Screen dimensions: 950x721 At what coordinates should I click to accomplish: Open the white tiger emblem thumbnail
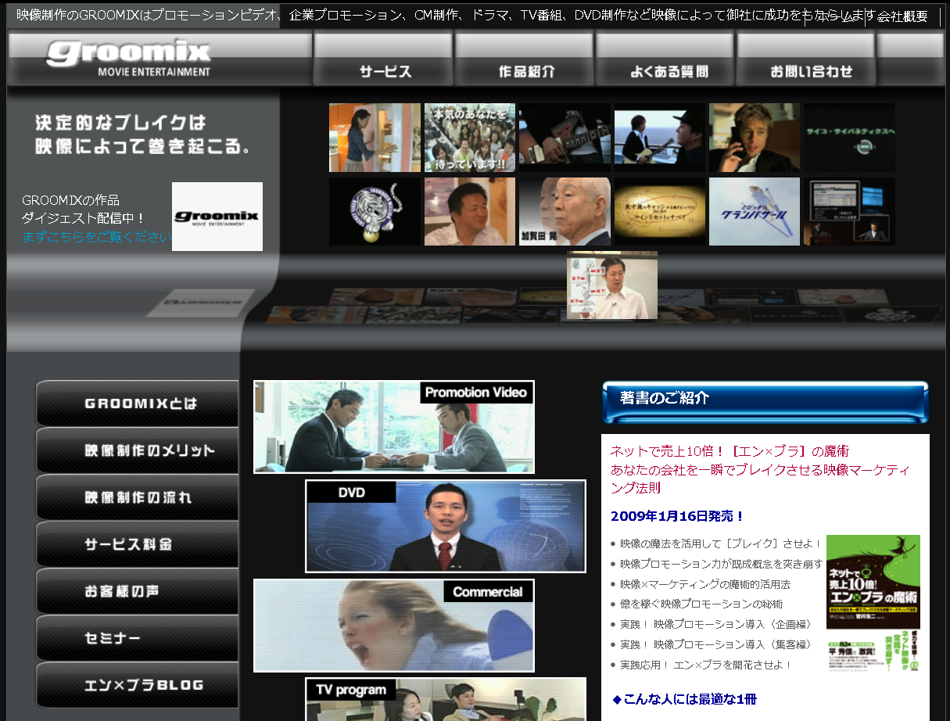375,211
